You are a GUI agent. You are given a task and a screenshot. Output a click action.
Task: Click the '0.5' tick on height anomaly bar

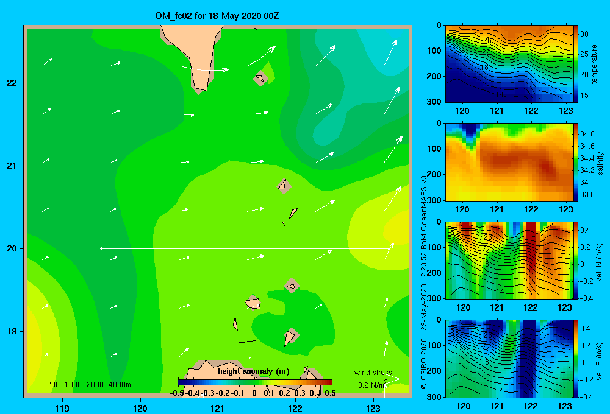pyautogui.click(x=330, y=393)
